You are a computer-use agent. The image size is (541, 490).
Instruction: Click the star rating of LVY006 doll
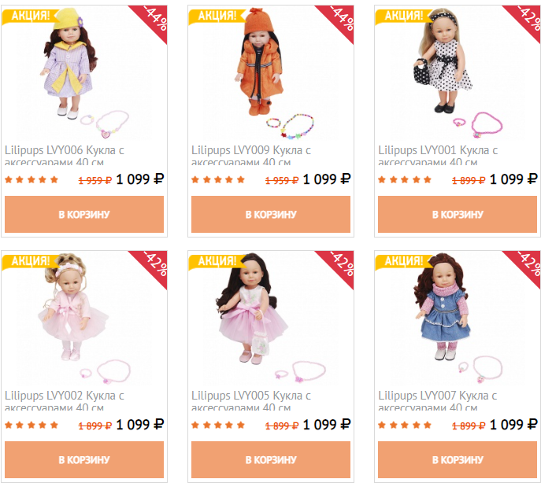[31, 179]
